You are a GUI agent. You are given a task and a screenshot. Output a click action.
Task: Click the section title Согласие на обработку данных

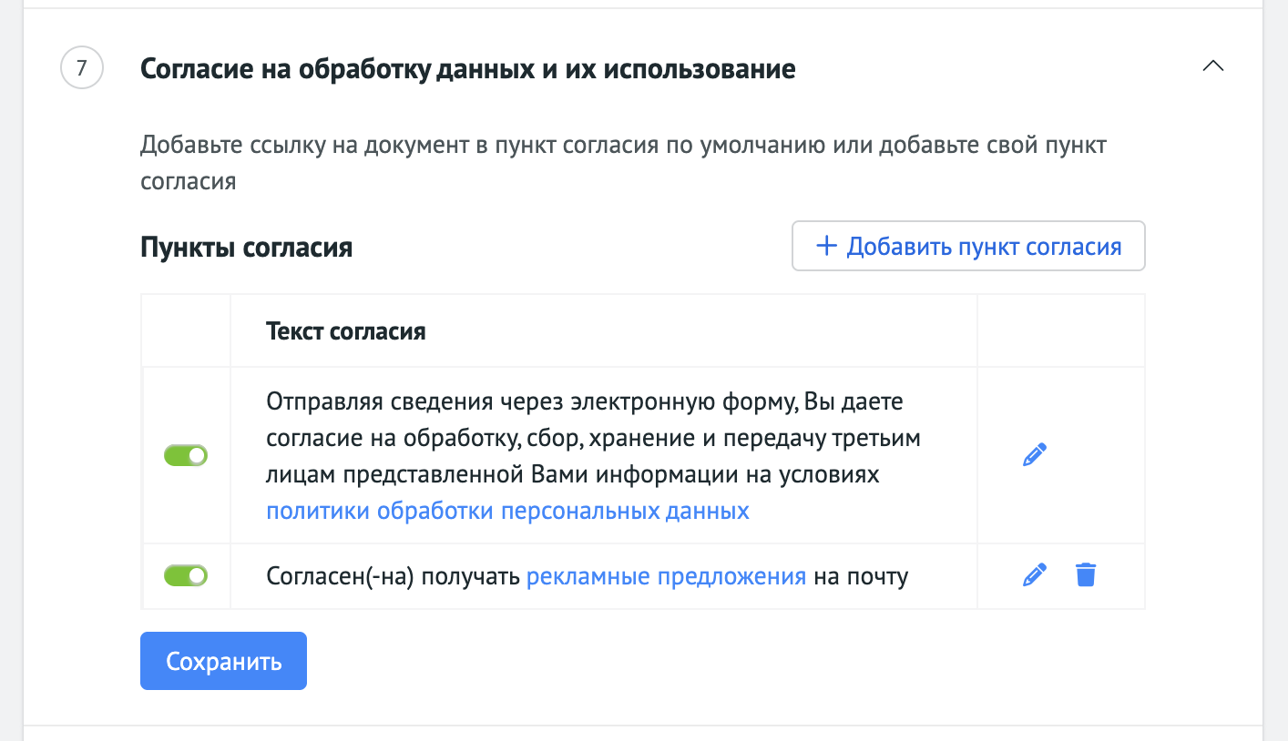coord(468,69)
